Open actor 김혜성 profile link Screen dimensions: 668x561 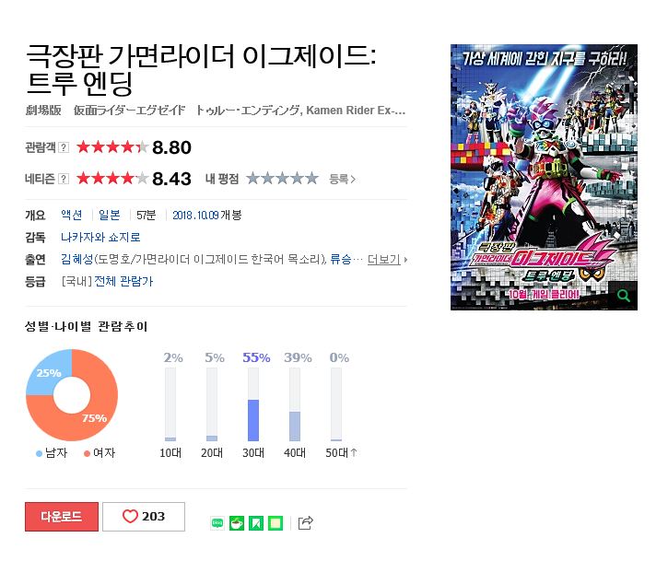(x=76, y=259)
